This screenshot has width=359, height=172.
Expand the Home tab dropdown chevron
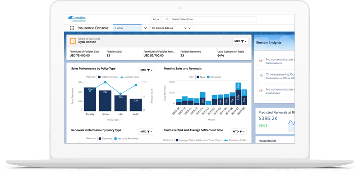(x=145, y=28)
